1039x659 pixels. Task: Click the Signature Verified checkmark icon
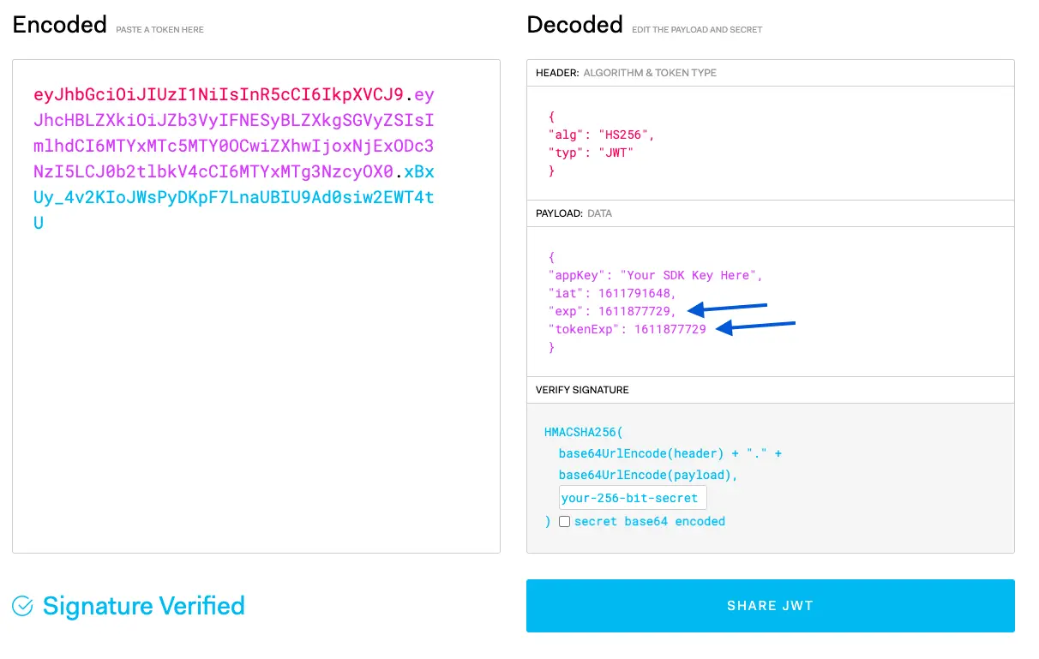[22, 606]
